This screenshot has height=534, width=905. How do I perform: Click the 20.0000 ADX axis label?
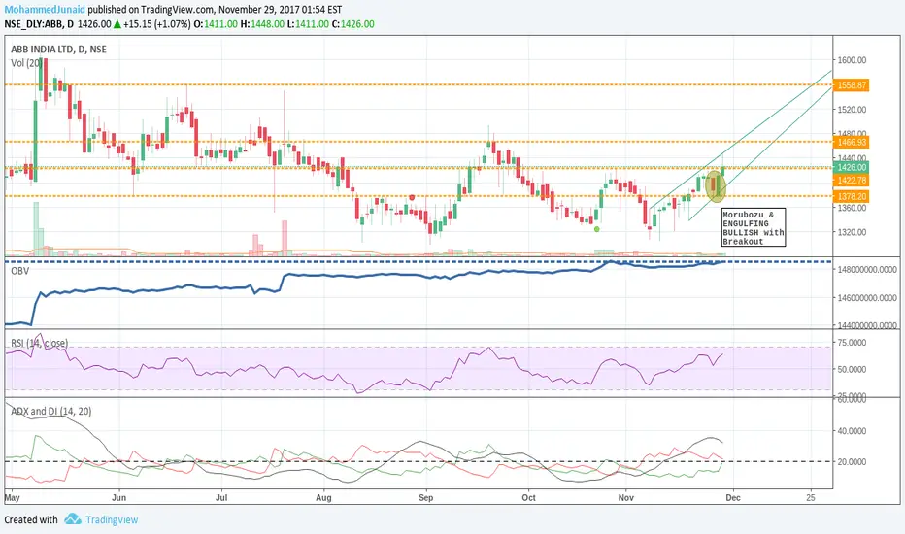(852, 462)
